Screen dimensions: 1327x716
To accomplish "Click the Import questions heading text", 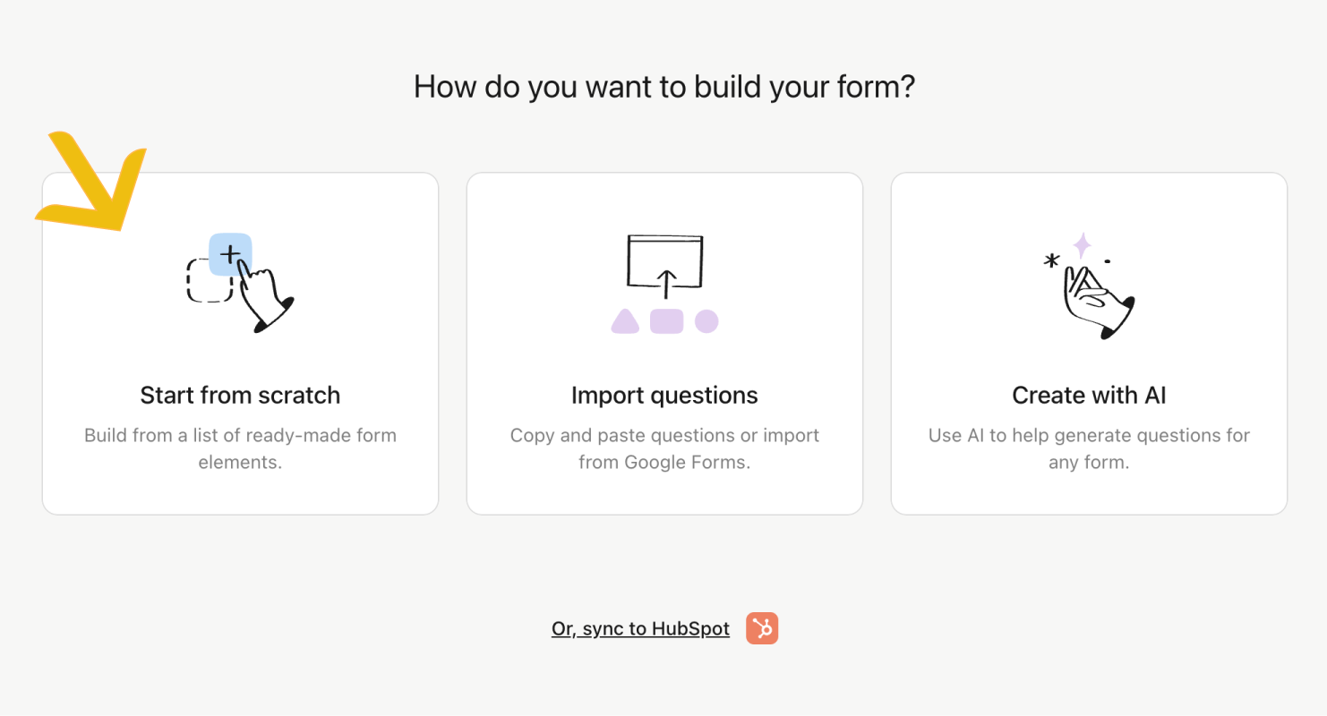I will pyautogui.click(x=664, y=395).
